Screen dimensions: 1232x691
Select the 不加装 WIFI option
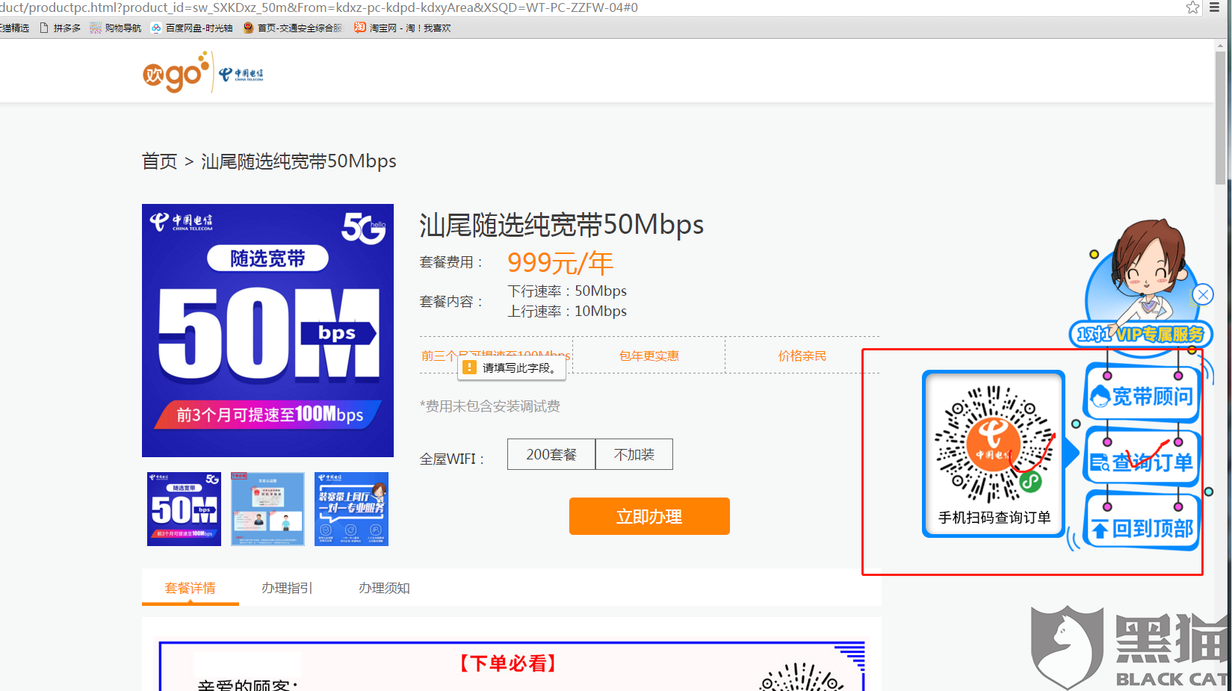pyautogui.click(x=634, y=453)
